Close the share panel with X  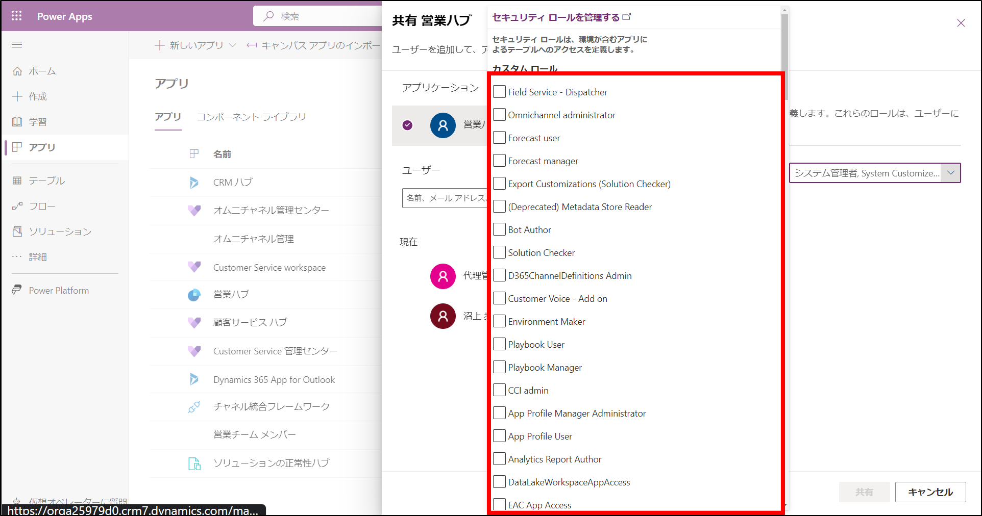[961, 23]
